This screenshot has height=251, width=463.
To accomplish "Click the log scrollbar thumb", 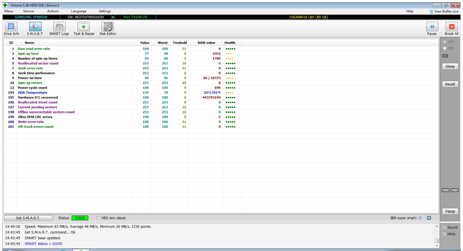I will point(437,241).
